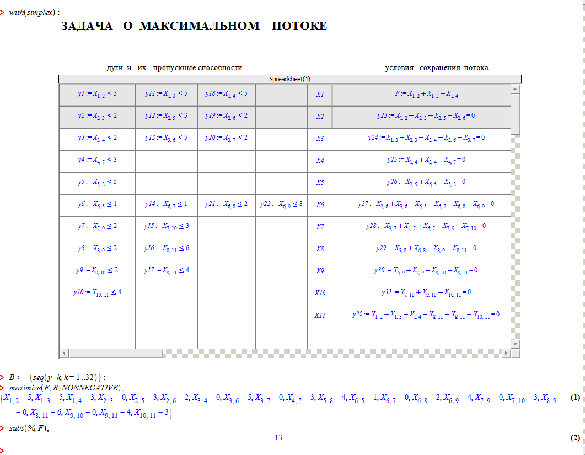
Task: Select the X3 node label cell
Action: coord(320,139)
